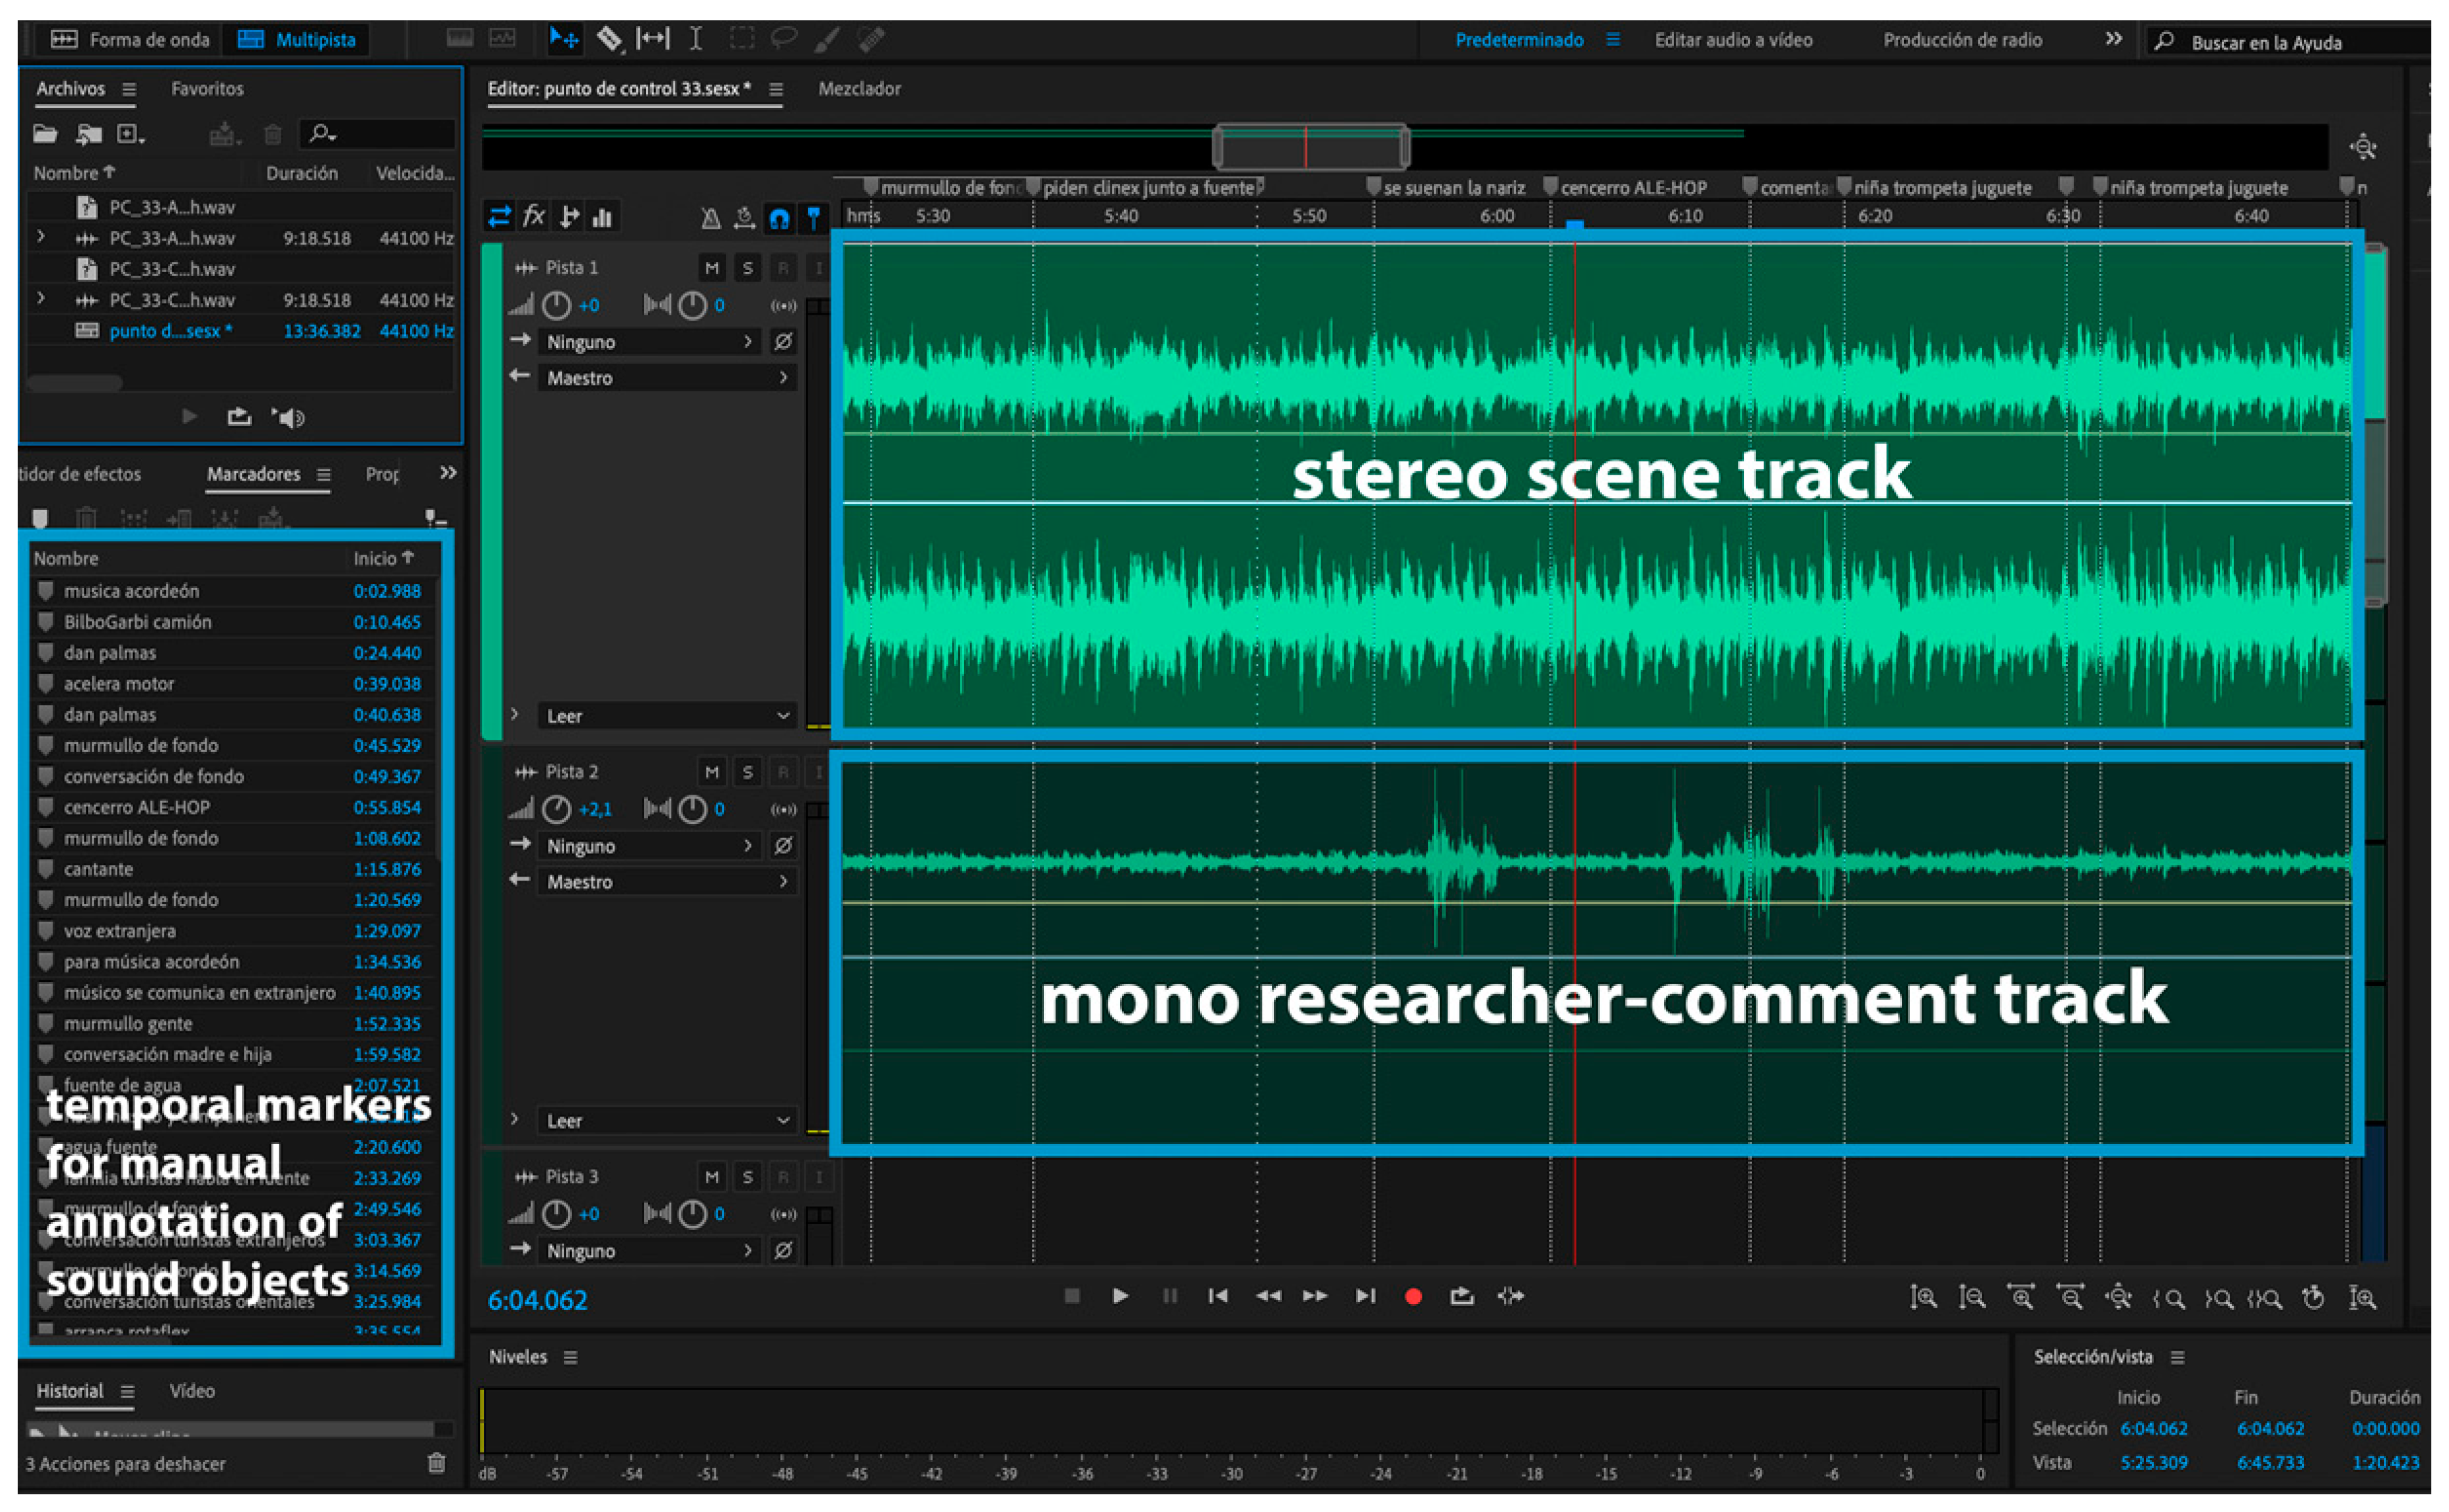The width and height of the screenshot is (2449, 1512).
Task: Select the Razor tool
Action: click(x=609, y=39)
